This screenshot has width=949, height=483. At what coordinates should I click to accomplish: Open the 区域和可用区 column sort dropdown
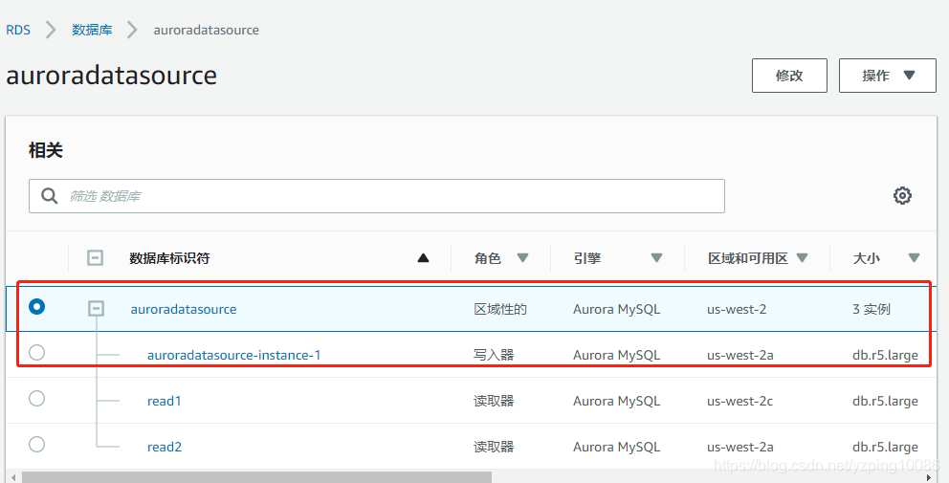[x=803, y=258]
